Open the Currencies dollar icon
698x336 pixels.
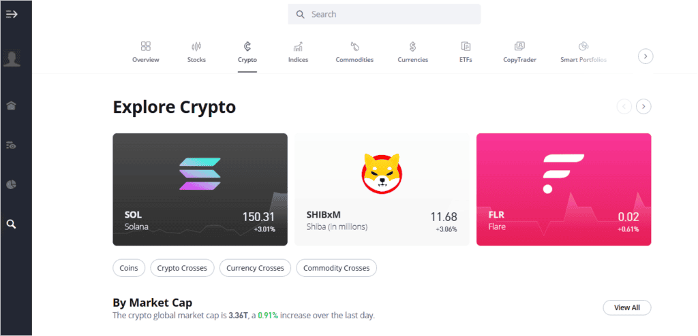412,47
